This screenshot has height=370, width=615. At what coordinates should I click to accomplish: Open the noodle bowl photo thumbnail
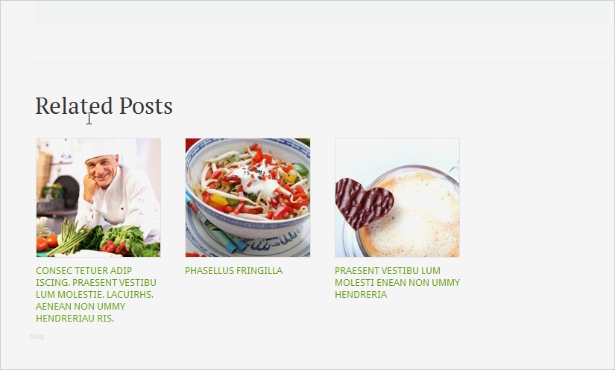pyautogui.click(x=248, y=197)
